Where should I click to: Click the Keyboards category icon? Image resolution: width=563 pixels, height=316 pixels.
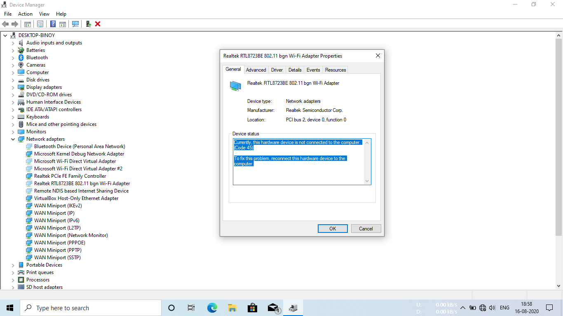pyautogui.click(x=21, y=117)
